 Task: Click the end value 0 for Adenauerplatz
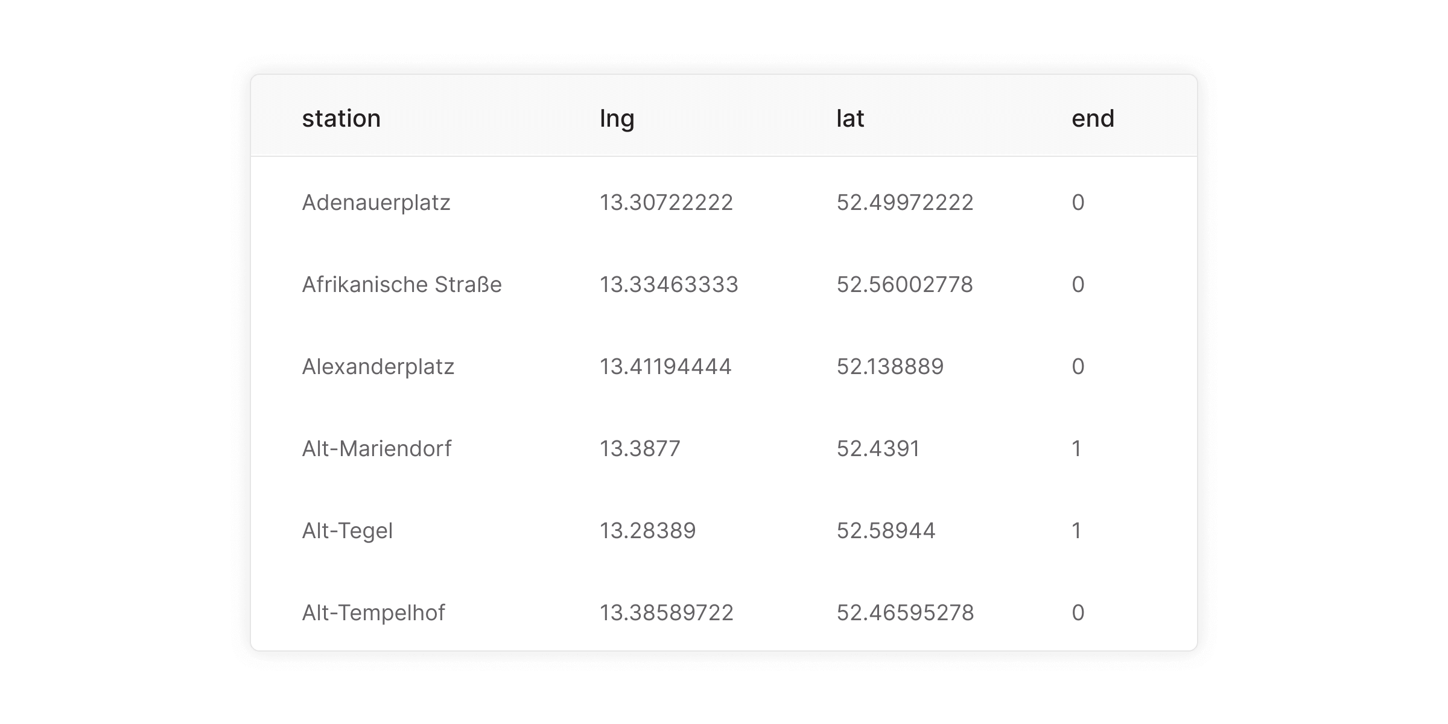coord(1079,203)
